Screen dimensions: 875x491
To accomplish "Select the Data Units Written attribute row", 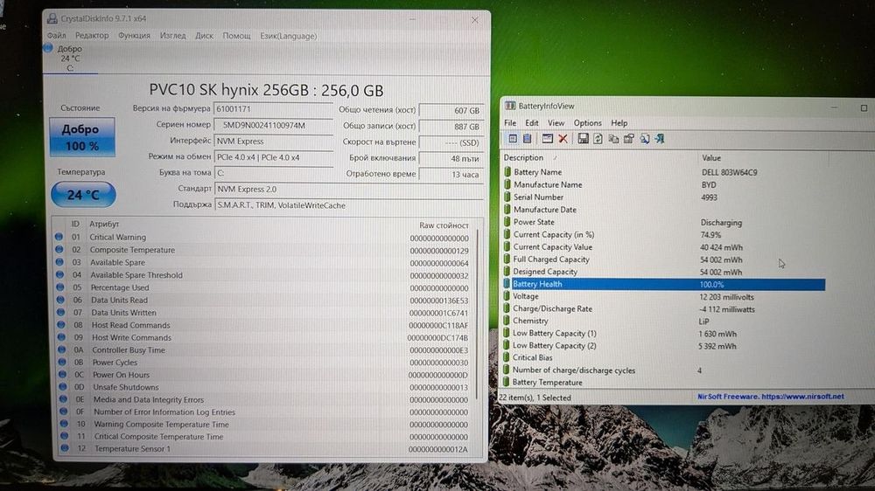I will [264, 313].
